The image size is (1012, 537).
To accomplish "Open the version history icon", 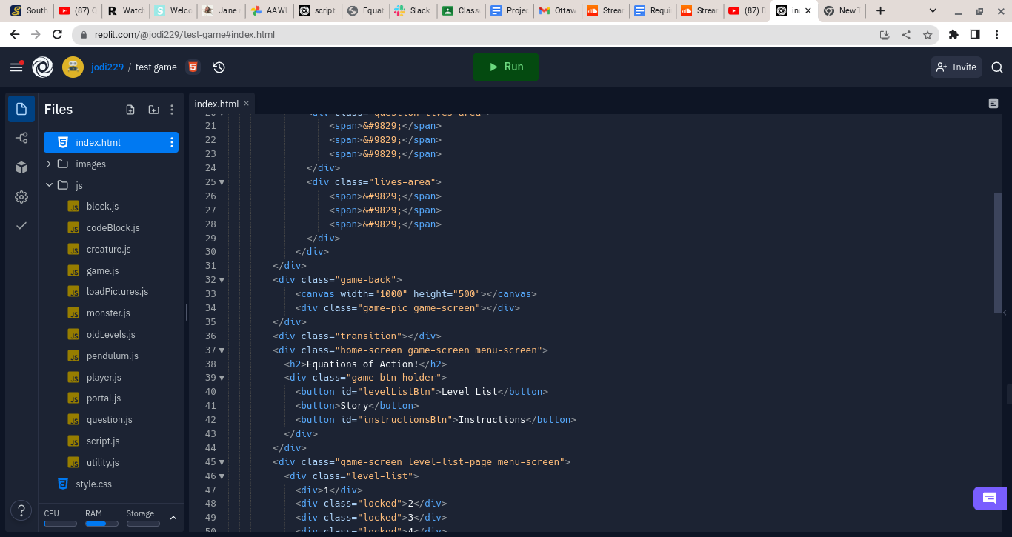I will [219, 67].
